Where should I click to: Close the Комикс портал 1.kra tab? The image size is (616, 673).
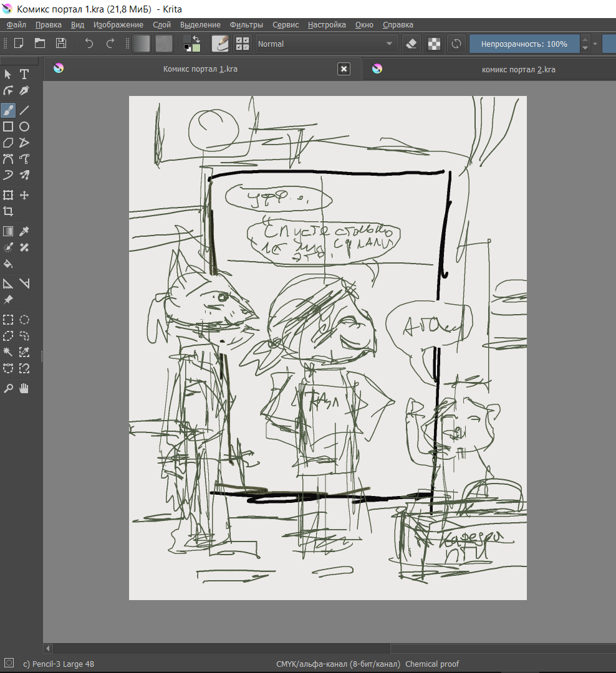[344, 69]
